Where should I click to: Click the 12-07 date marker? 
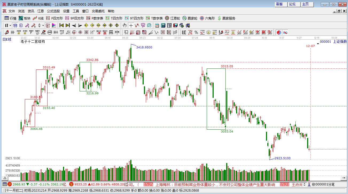tap(310, 46)
